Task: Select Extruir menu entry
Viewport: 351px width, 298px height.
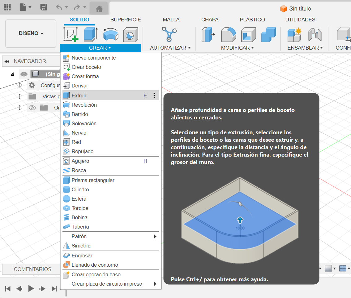Action: [111, 96]
